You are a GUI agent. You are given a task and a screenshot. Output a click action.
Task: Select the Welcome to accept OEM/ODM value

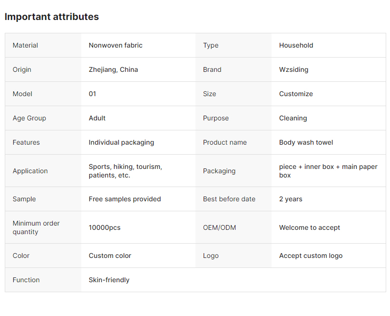pyautogui.click(x=310, y=227)
